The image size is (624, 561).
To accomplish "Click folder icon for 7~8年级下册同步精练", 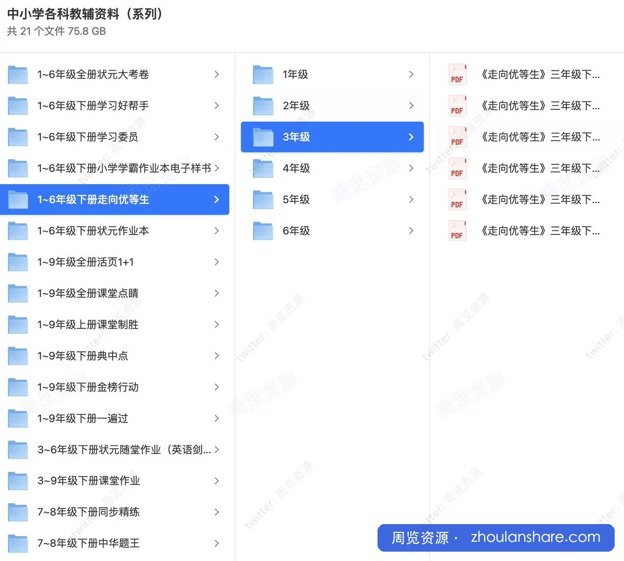I will (18, 512).
